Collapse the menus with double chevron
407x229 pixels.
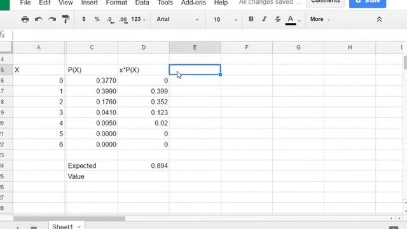tap(379, 20)
